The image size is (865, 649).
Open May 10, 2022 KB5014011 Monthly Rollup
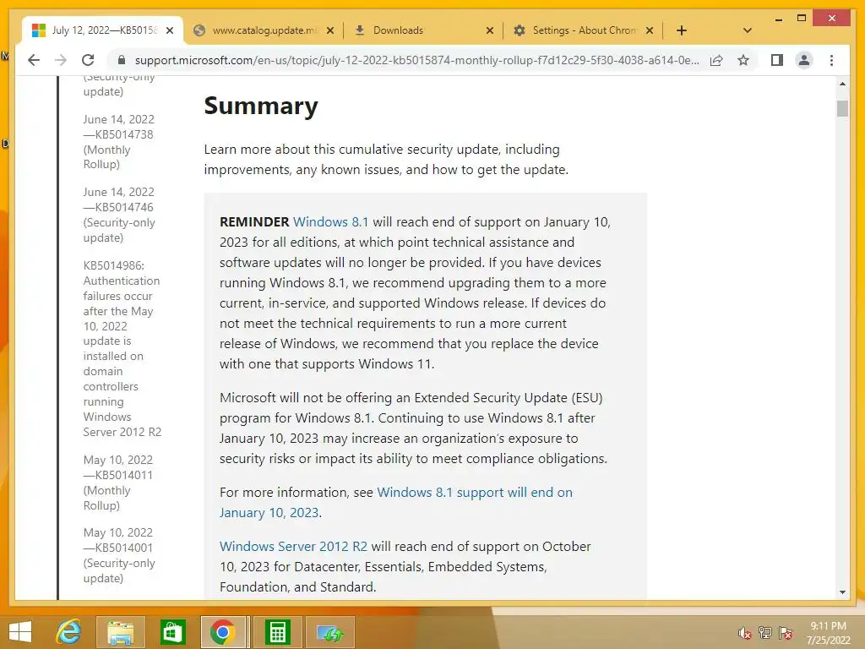coord(117,483)
